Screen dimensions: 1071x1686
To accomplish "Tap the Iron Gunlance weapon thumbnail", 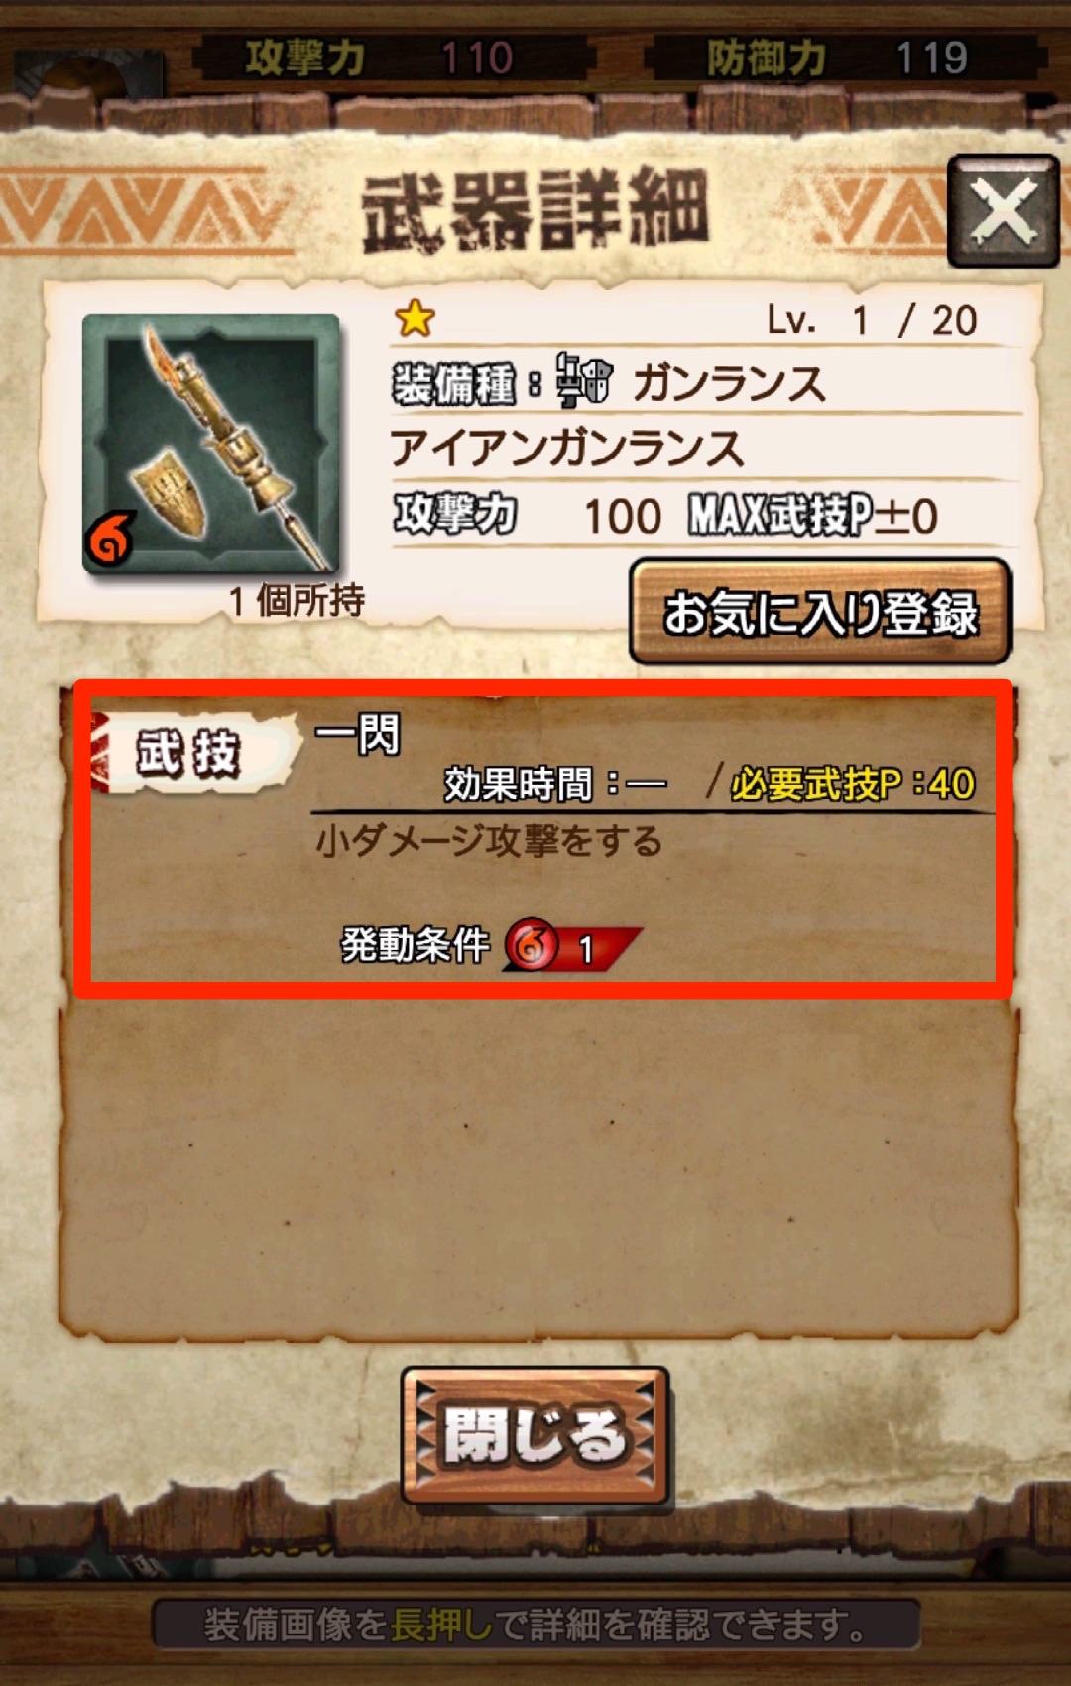I will (211, 443).
